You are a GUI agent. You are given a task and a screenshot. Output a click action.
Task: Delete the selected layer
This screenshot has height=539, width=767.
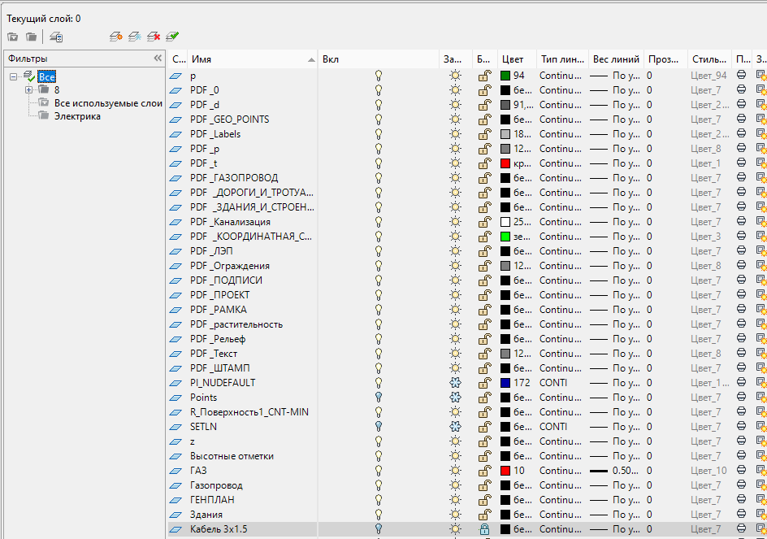point(154,37)
